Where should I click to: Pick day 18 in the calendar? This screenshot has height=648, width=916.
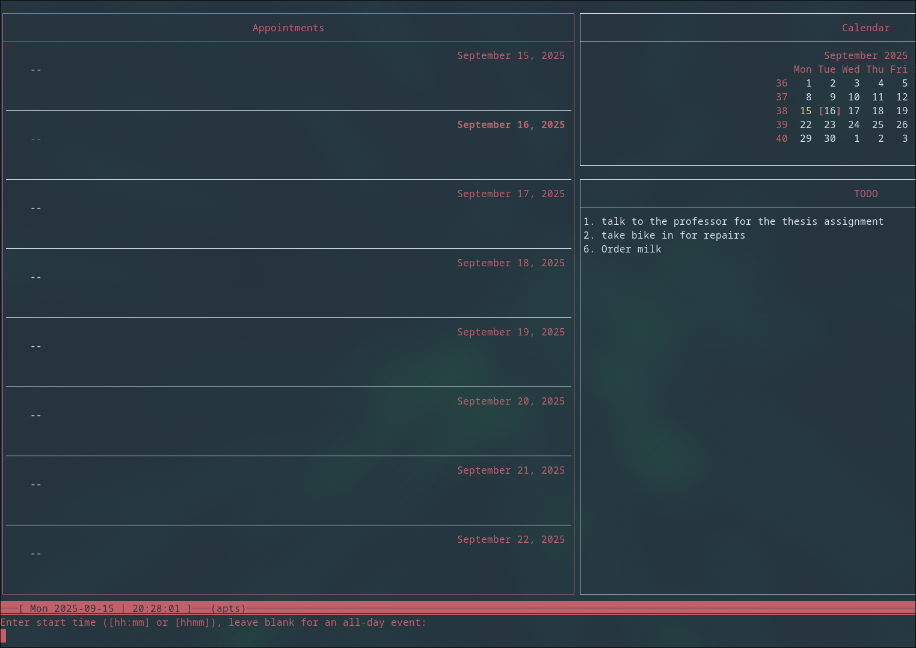[x=878, y=111]
